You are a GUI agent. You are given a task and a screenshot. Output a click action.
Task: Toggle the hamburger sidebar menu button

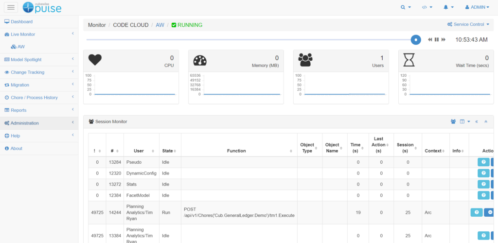point(11,7)
